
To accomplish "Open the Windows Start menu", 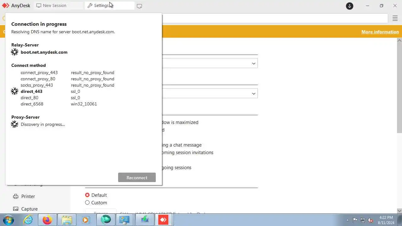I will (x=8, y=220).
